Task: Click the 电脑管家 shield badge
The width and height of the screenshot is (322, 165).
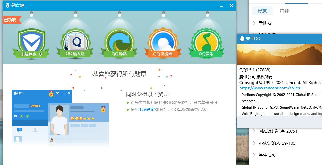Action: tap(31, 43)
